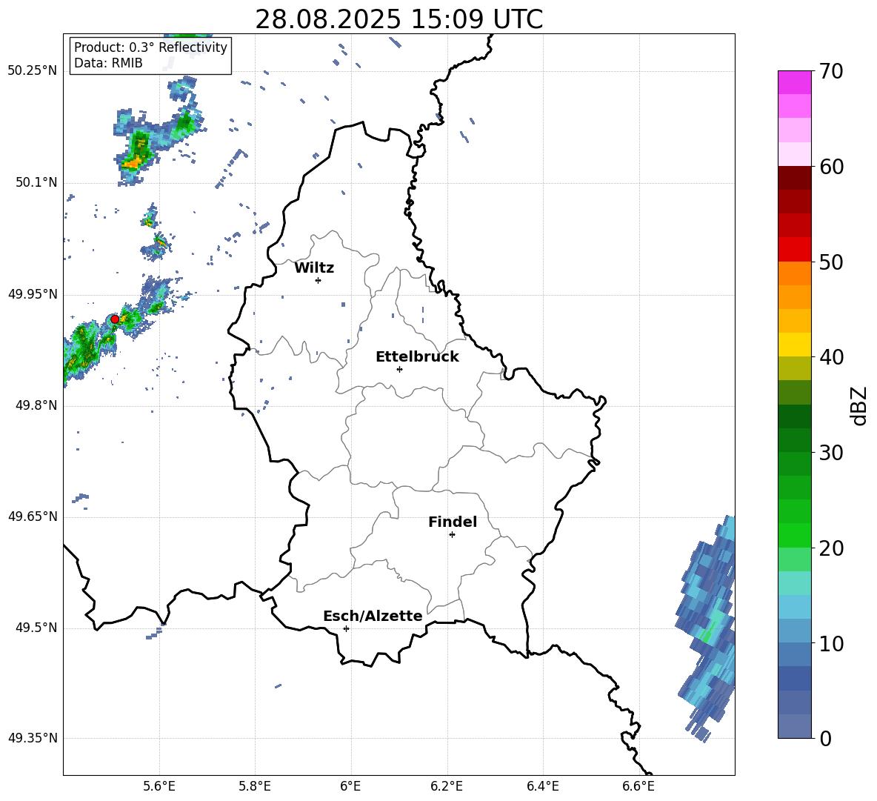The width and height of the screenshot is (877, 801).
Task: Click the Esch/Alzette city label
Action: click(373, 616)
